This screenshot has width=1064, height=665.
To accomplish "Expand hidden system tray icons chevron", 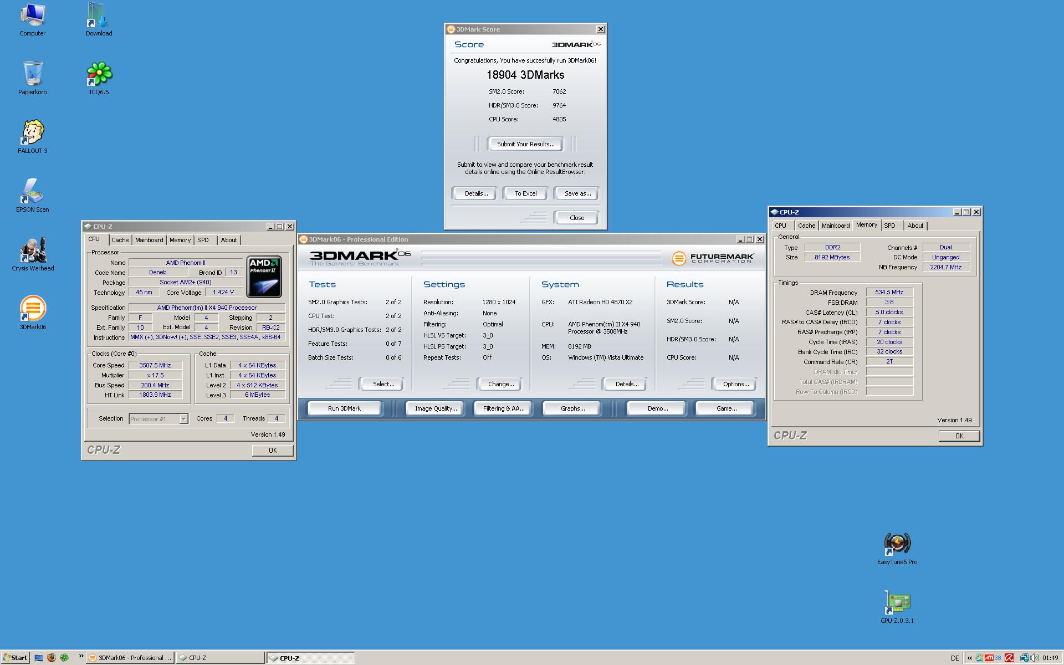I will click(x=970, y=658).
